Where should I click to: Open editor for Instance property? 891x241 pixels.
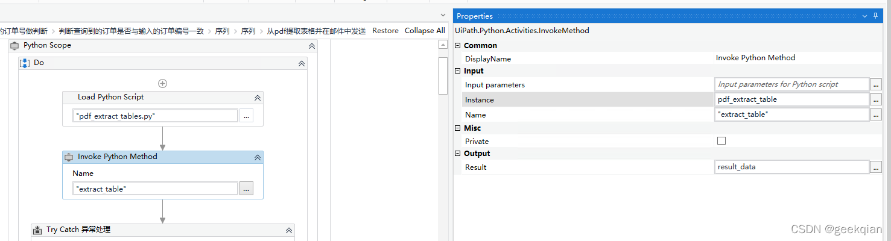(x=876, y=99)
